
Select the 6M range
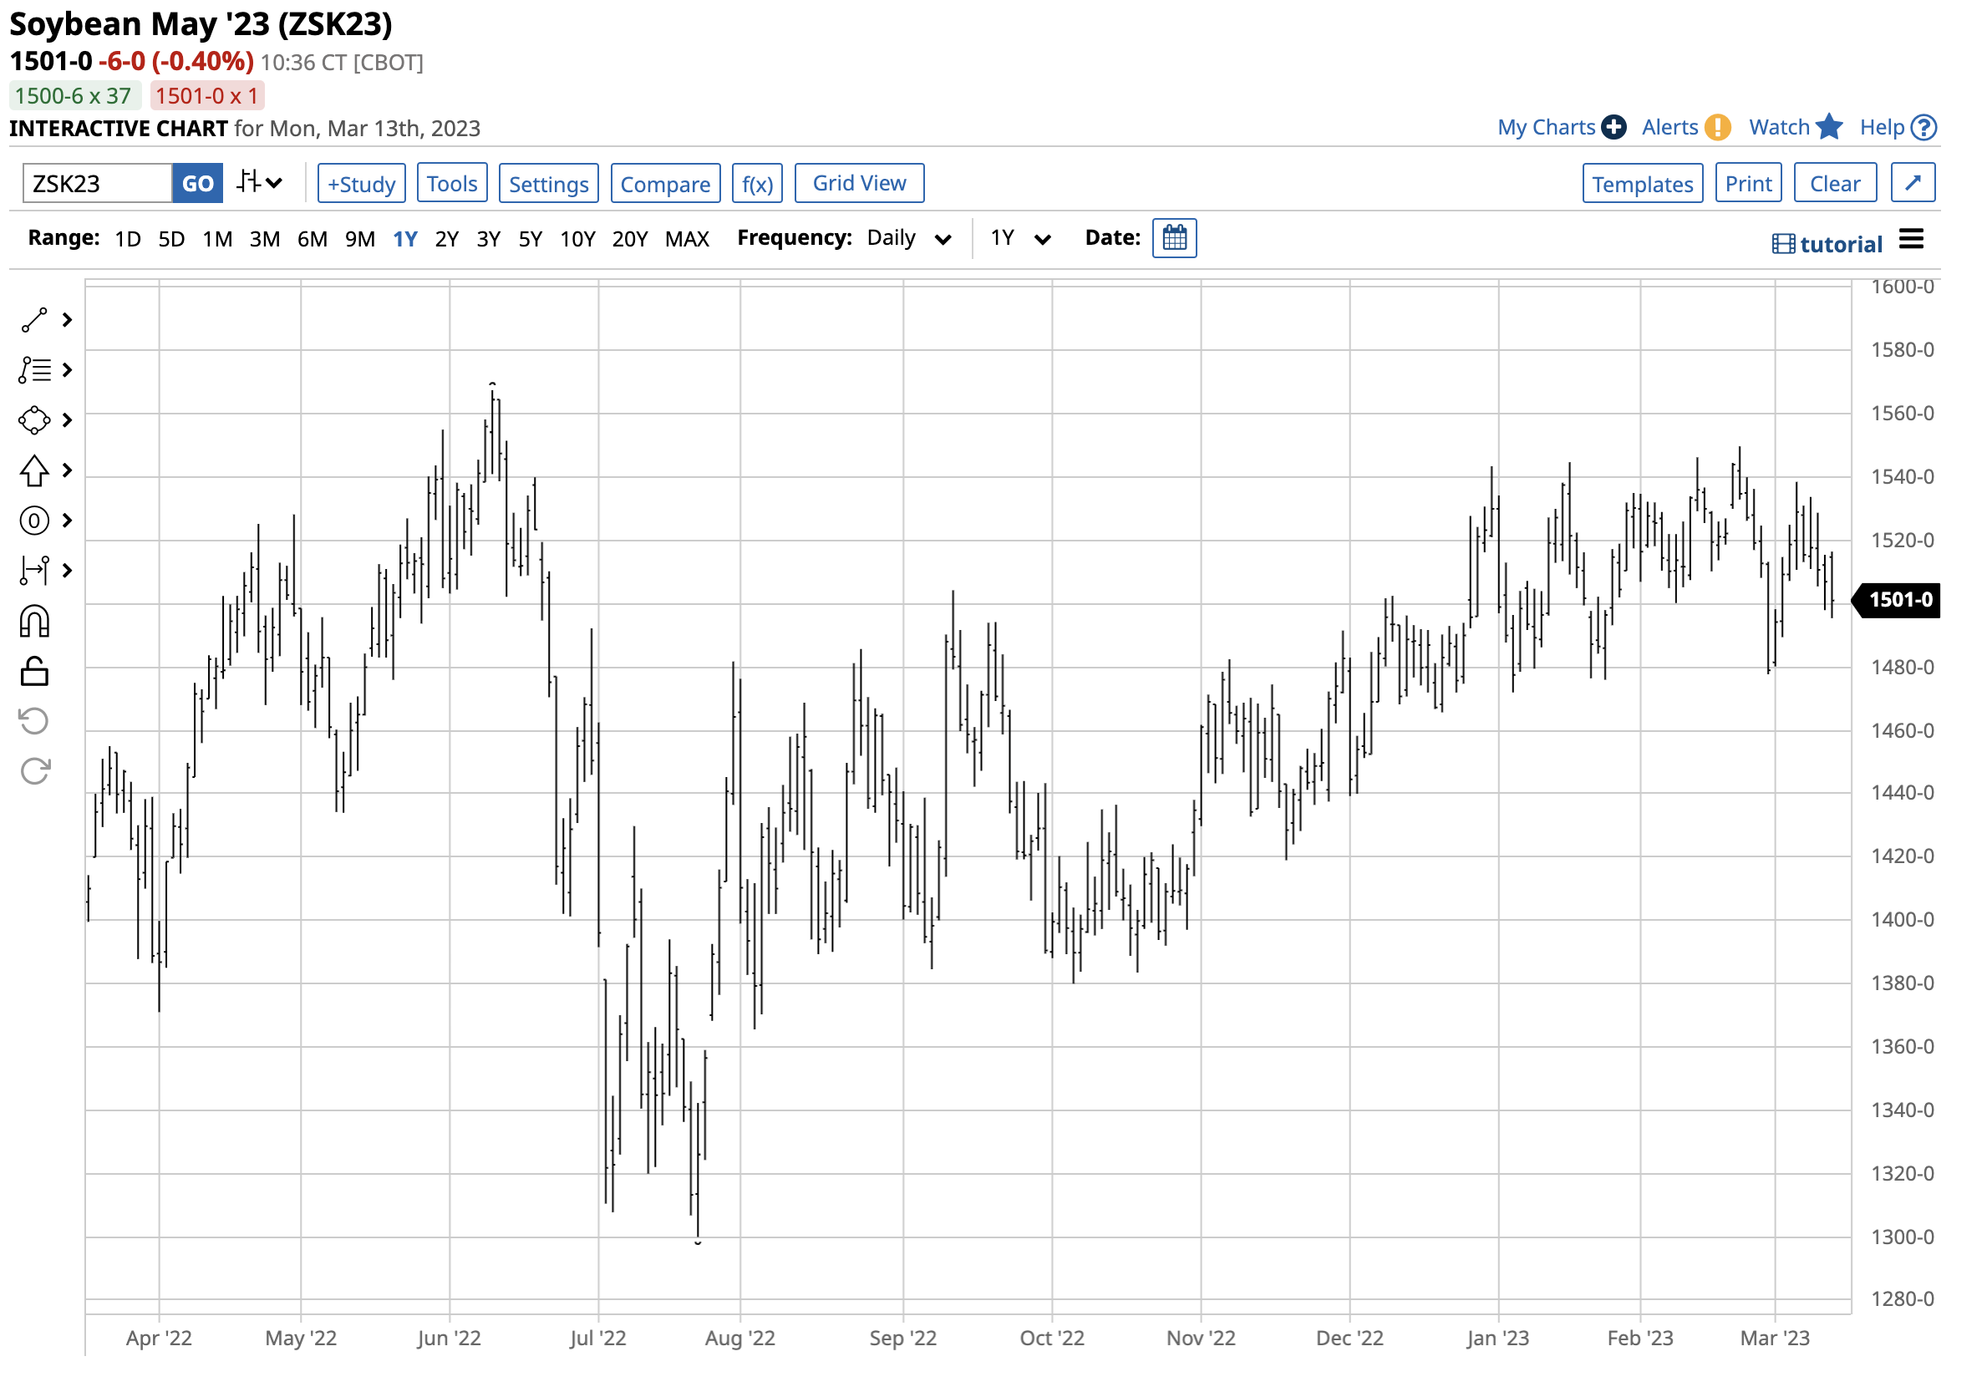(x=312, y=240)
